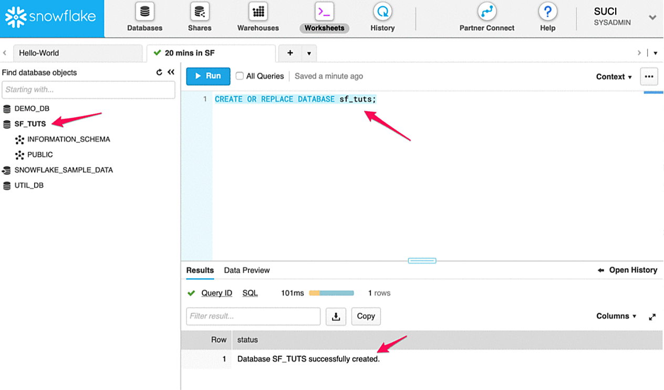Open the Columns dropdown
664x390 pixels.
click(616, 317)
